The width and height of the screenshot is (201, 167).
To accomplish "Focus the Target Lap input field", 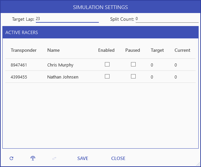I will (67, 19).
